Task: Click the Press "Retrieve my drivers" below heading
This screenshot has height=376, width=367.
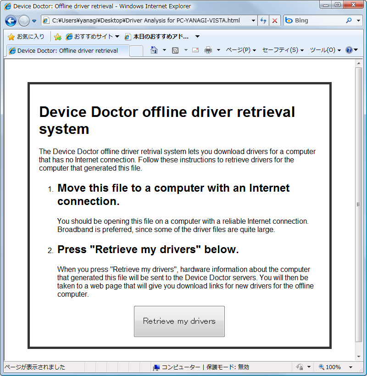Action: coord(148,249)
